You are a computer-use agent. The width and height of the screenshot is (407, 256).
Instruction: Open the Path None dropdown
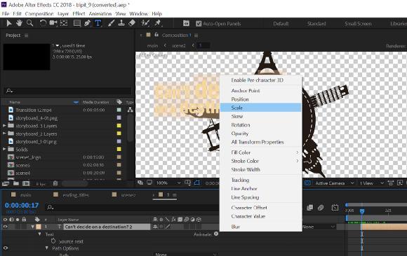point(185,254)
